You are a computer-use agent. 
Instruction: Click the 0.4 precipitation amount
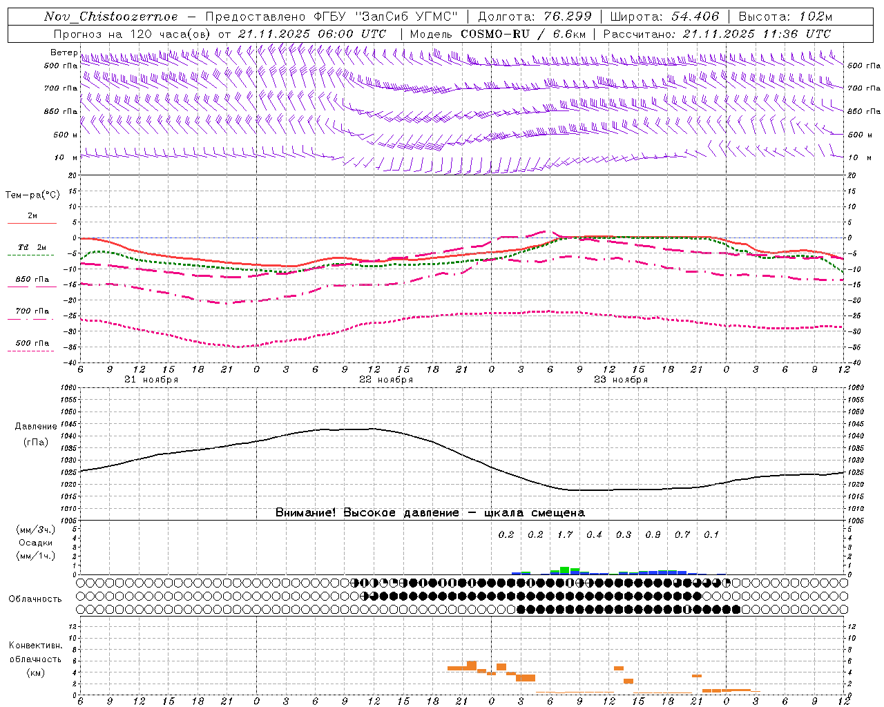coord(594,534)
